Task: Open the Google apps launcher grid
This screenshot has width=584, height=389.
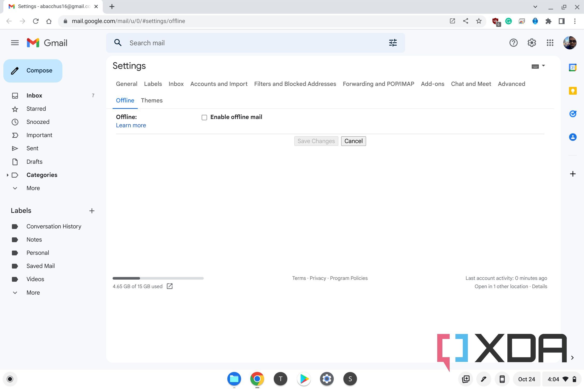Action: [550, 43]
